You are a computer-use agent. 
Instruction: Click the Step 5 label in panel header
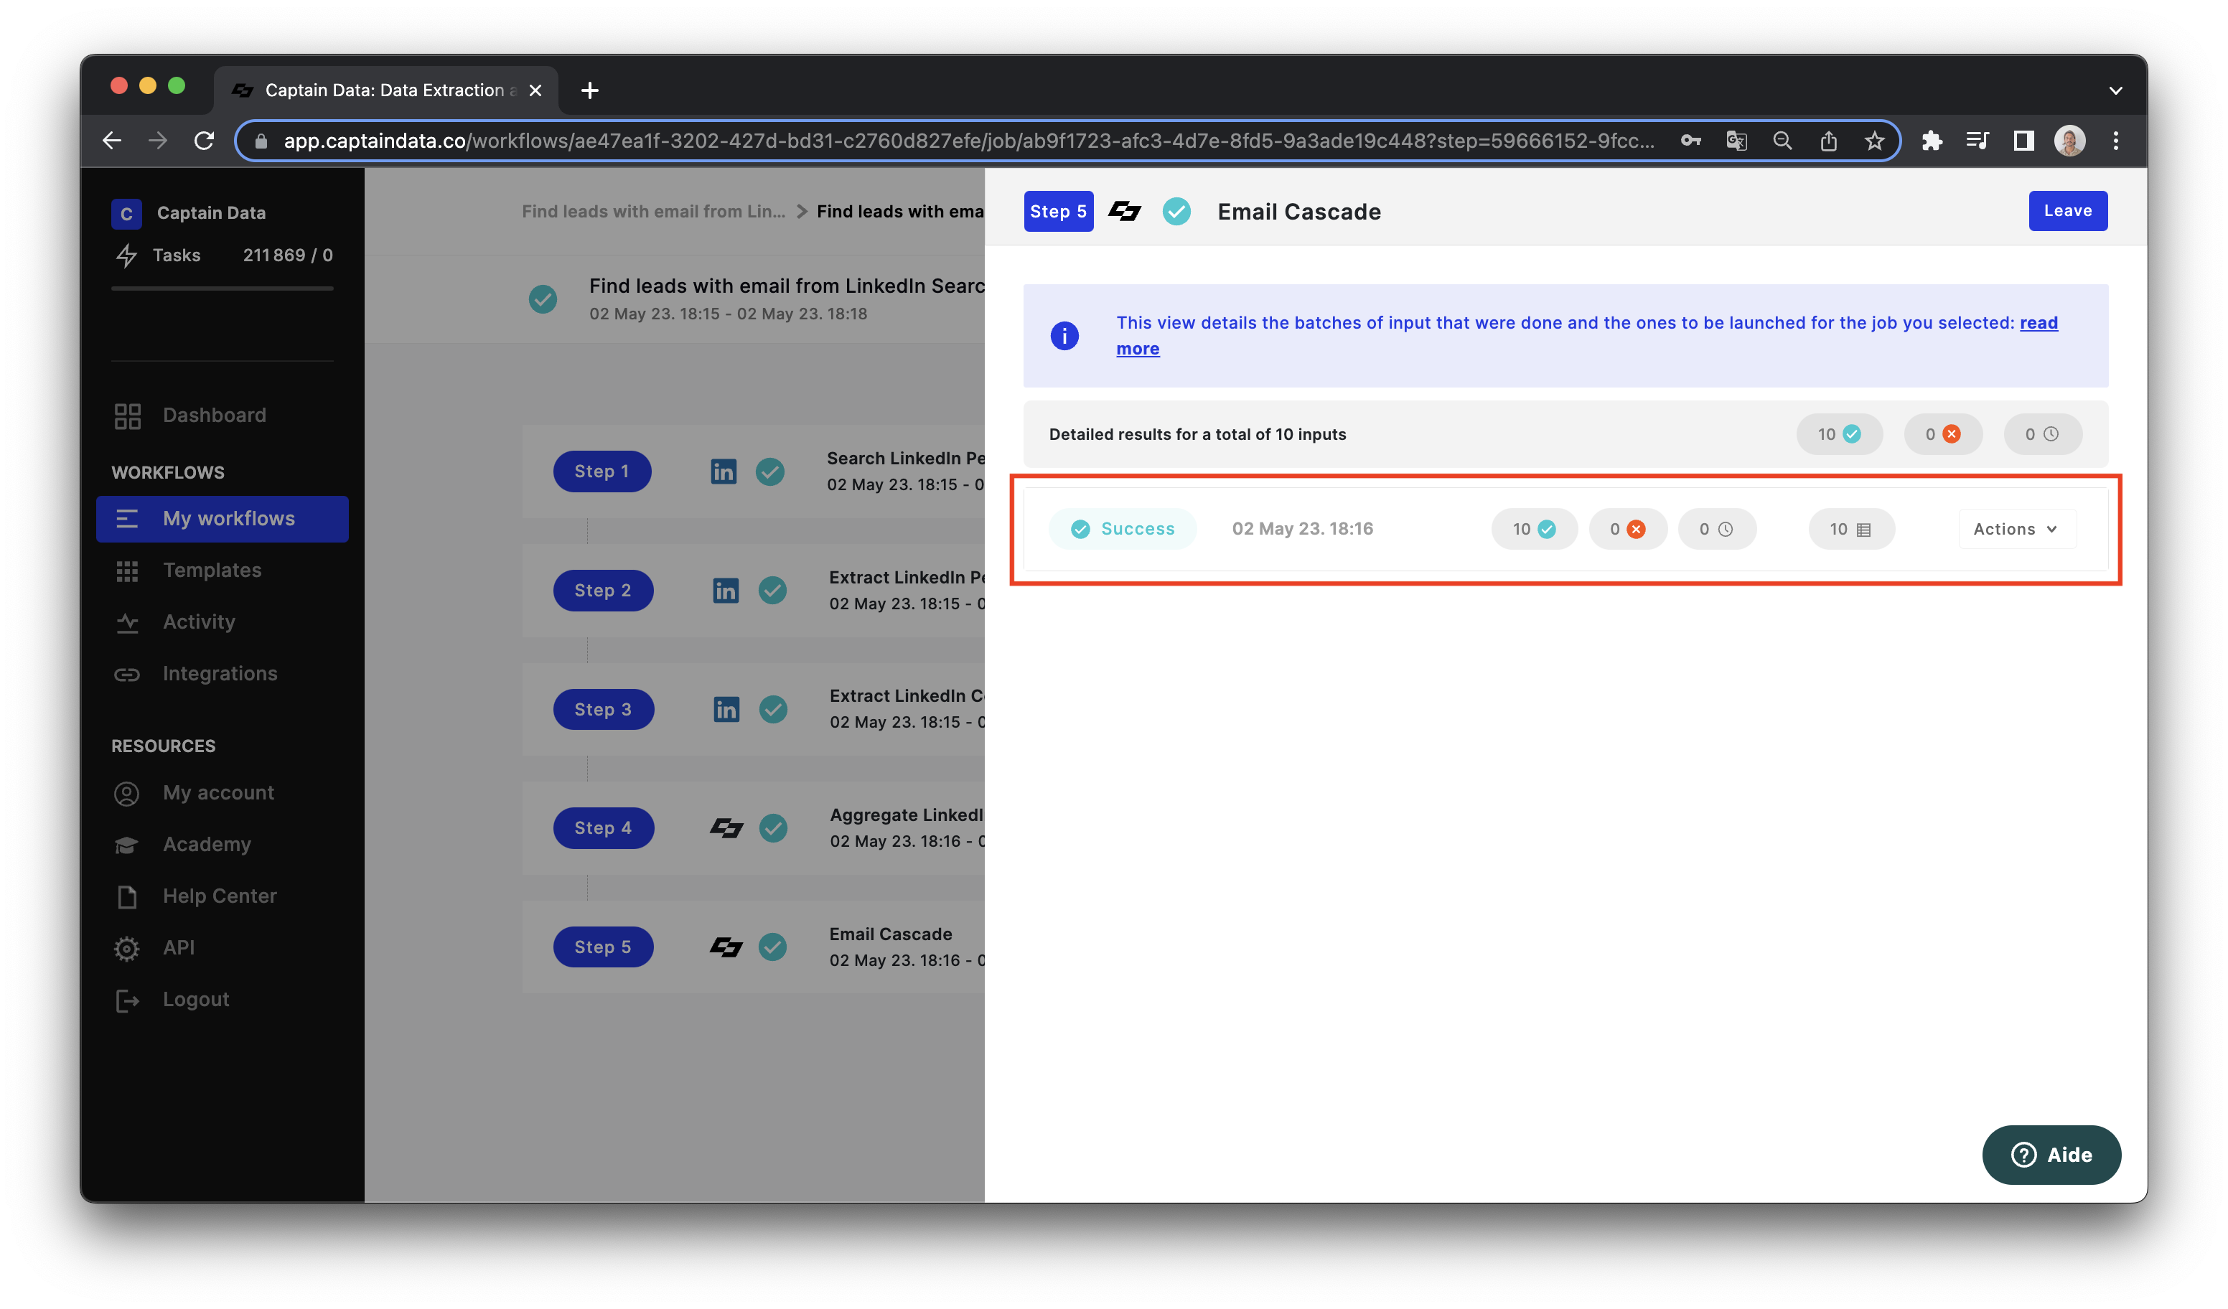[x=1058, y=211]
